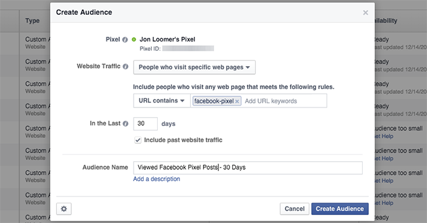Click Add a description link
The height and width of the screenshot is (223, 427).
pos(157,179)
